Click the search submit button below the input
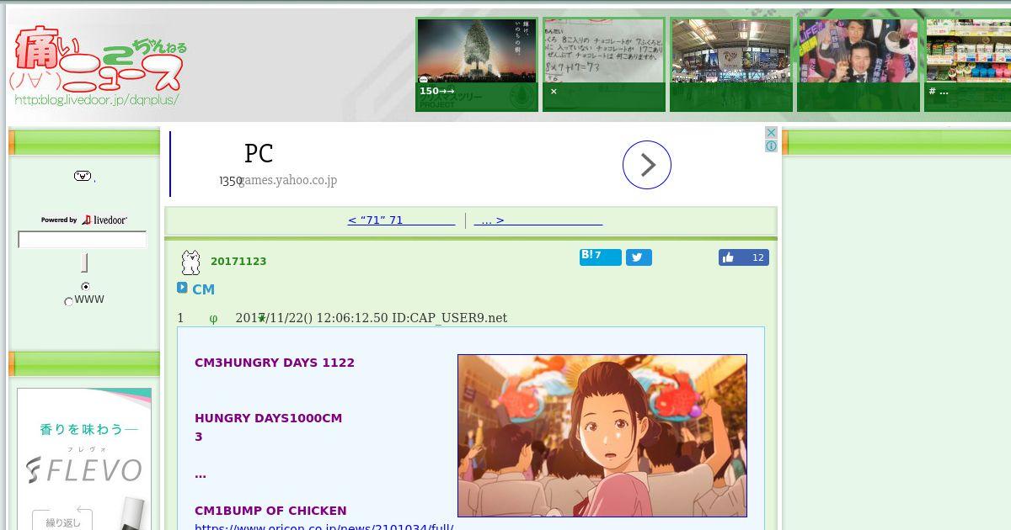The image size is (1011, 530). tap(84, 263)
